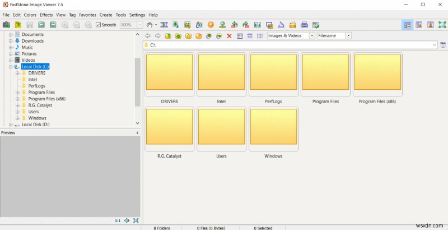This screenshot has height=230, width=448.
Task: Click the rotate left icon
Action: point(234,25)
